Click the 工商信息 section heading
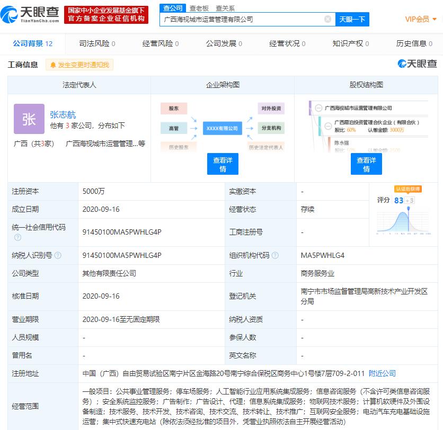443x430 pixels. [23, 65]
